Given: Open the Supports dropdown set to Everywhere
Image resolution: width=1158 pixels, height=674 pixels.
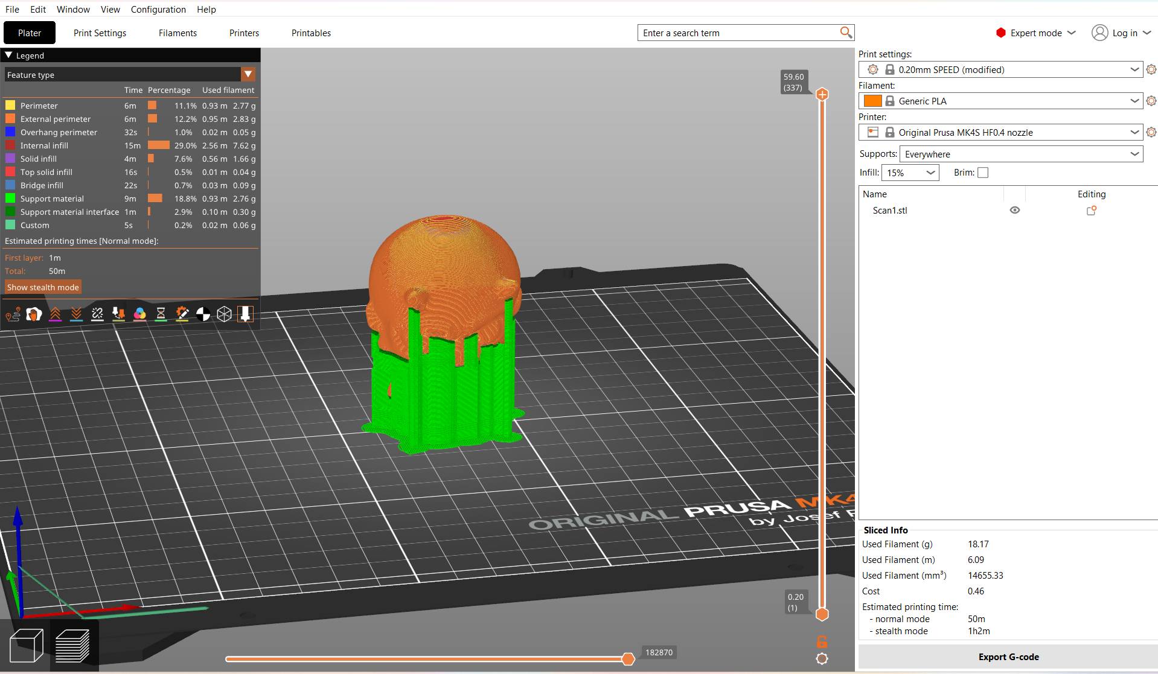Looking at the screenshot, I should click(1020, 154).
